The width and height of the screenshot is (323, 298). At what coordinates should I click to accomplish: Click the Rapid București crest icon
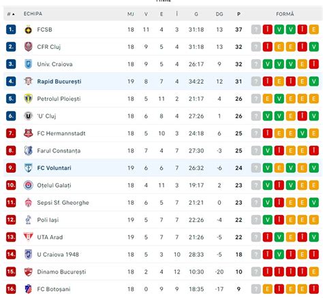coord(29,82)
